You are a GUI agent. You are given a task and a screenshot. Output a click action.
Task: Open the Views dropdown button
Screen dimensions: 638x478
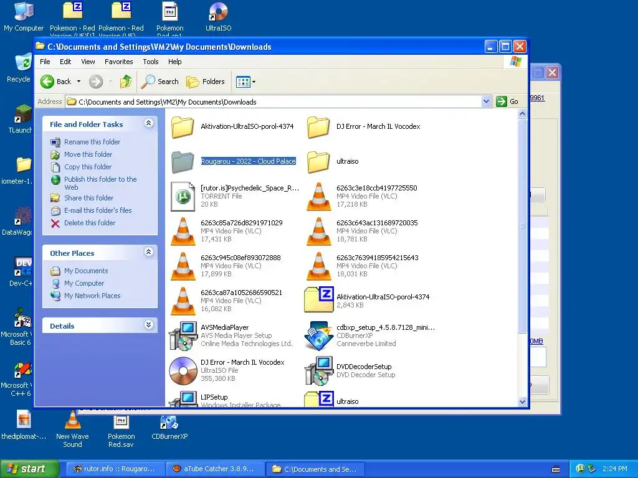[x=245, y=82]
